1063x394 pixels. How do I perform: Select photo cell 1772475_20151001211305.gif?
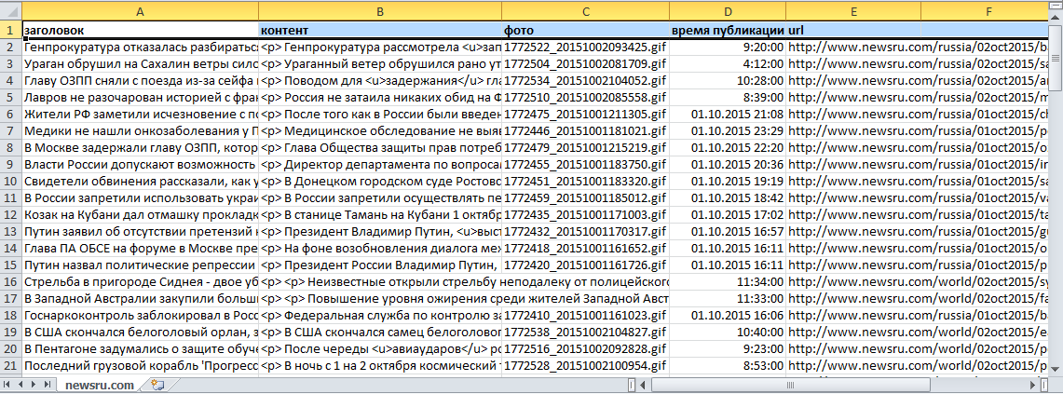[x=586, y=114]
